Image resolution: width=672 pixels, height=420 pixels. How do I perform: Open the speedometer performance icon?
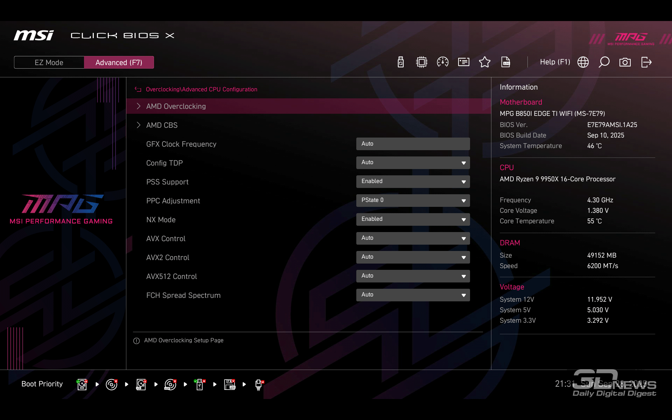point(442,62)
